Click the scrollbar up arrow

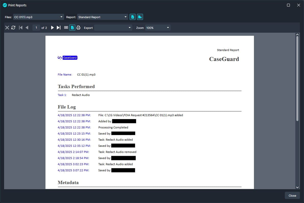[297, 34]
